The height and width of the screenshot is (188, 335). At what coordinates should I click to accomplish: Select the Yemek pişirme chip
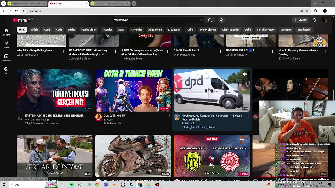tap(208, 30)
